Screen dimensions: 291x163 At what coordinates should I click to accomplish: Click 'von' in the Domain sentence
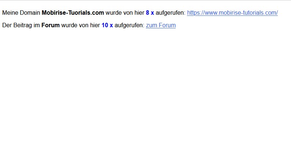pyautogui.click(x=128, y=13)
